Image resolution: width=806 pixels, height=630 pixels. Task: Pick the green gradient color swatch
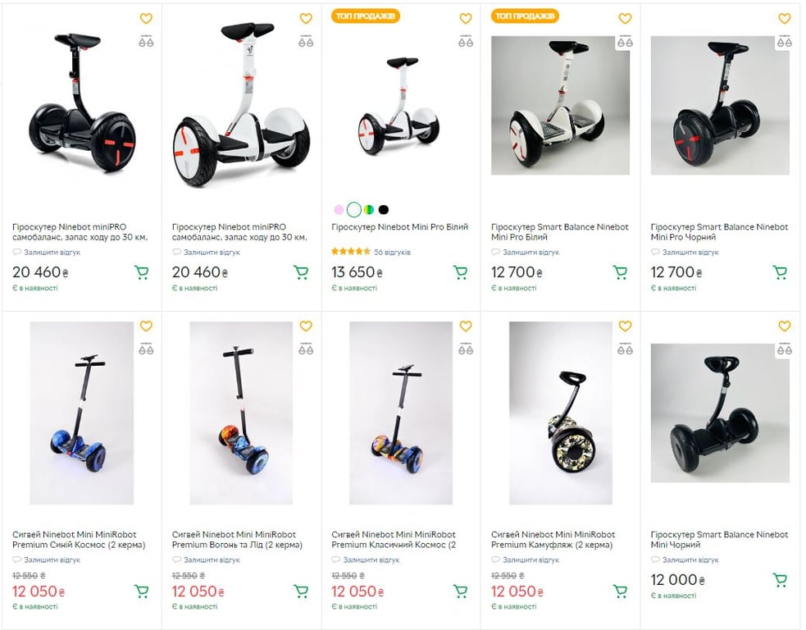pos(369,210)
